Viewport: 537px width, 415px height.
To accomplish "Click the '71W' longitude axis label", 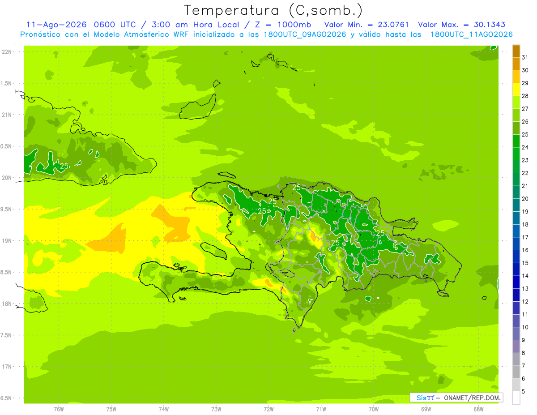I will point(321,409).
